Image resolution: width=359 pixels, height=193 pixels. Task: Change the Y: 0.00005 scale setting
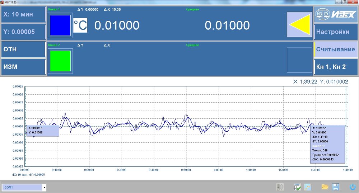coord(23,32)
